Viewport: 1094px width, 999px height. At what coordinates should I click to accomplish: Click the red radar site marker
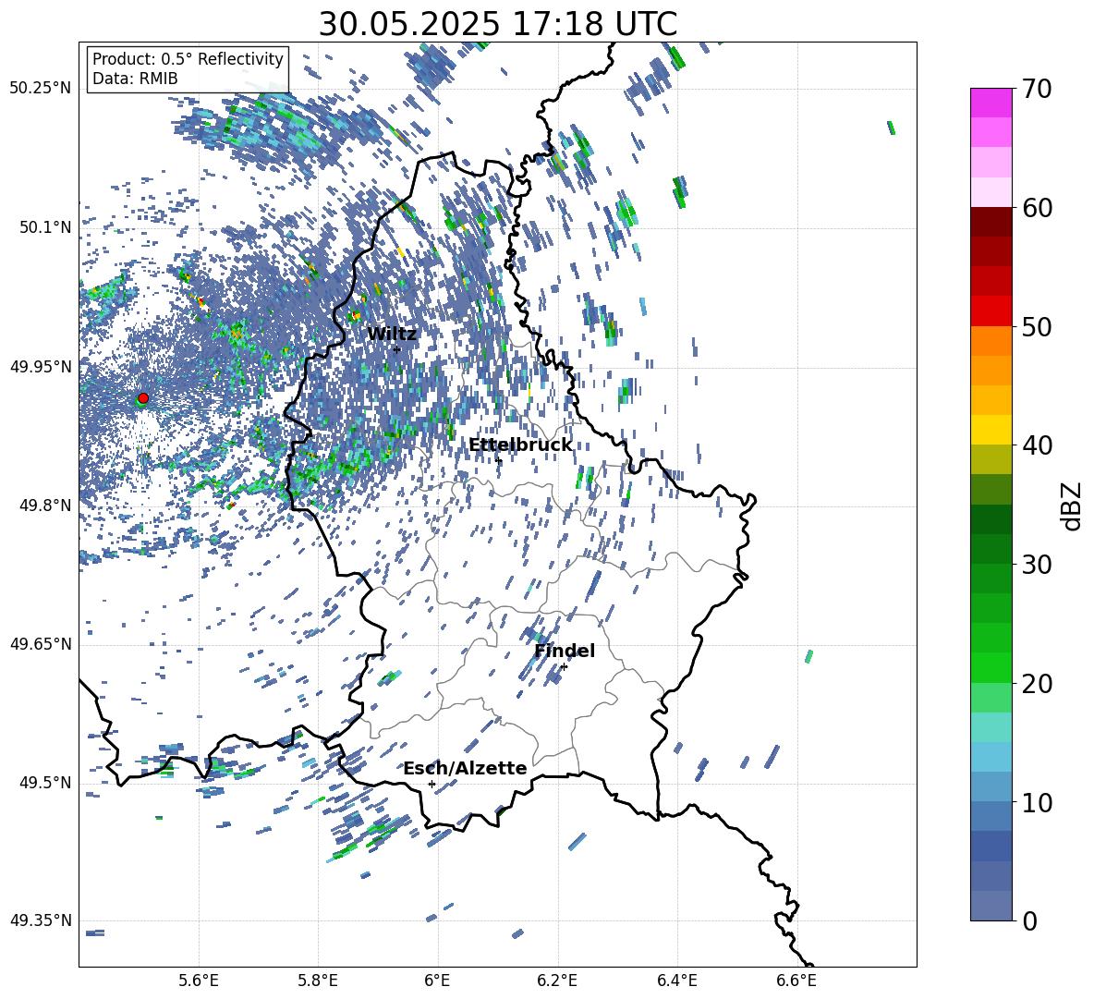(x=143, y=397)
